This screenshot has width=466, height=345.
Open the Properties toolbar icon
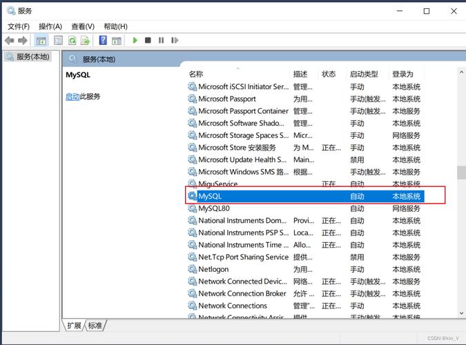pyautogui.click(x=58, y=41)
